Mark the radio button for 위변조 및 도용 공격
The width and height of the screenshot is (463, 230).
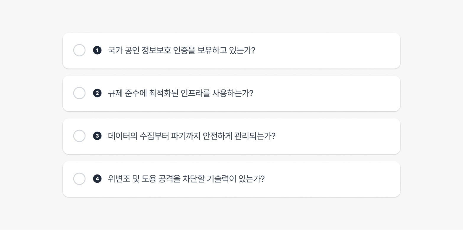[79, 179]
